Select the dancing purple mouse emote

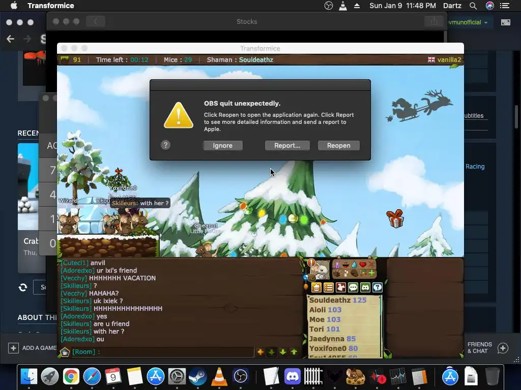point(337,264)
